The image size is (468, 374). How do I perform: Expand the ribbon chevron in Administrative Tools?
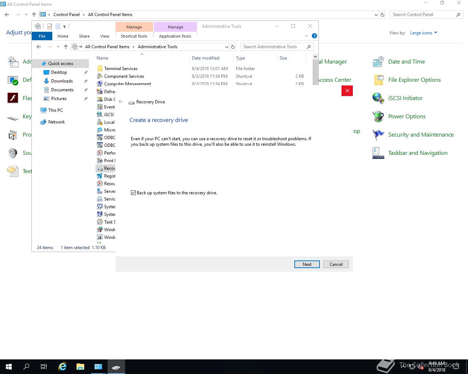306,36
